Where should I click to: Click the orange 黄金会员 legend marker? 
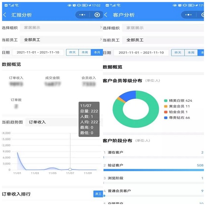pos(166,106)
